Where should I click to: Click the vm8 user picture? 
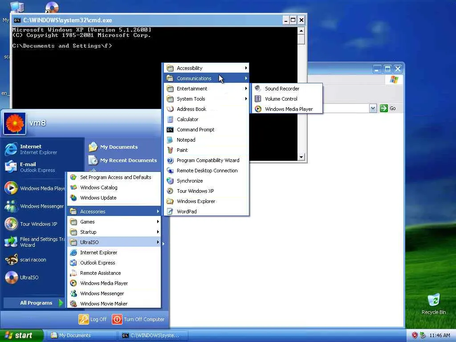click(15, 123)
